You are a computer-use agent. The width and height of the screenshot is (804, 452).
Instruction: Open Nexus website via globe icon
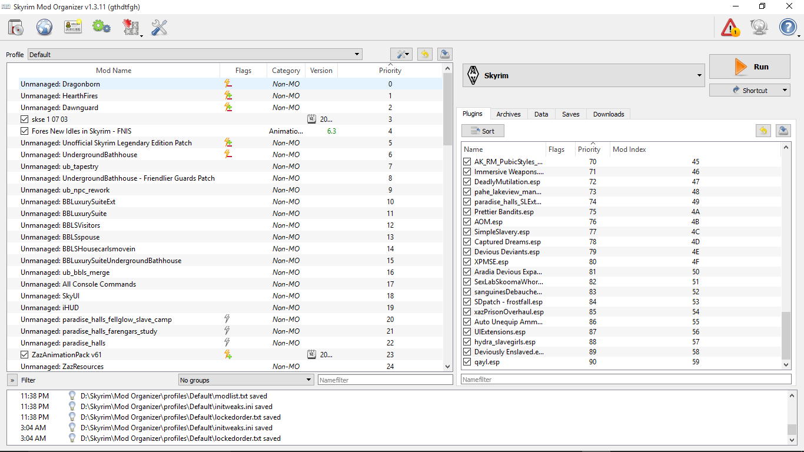(45, 27)
